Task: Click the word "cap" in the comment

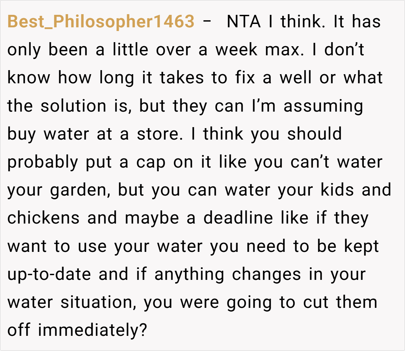Action: (151, 163)
